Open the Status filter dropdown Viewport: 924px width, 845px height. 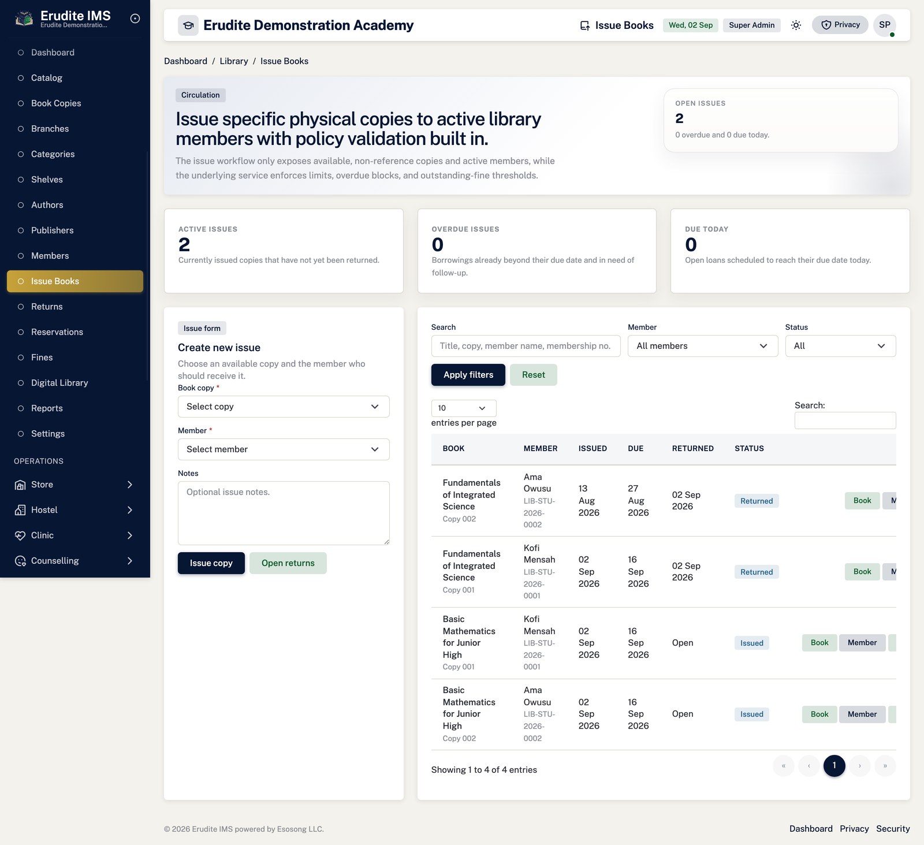[x=840, y=346]
